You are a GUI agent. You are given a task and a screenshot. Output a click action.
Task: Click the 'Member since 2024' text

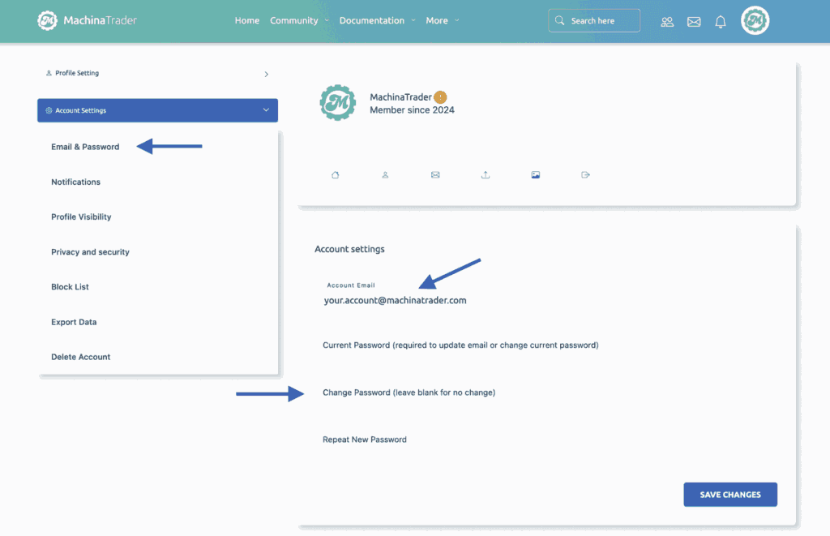point(412,110)
